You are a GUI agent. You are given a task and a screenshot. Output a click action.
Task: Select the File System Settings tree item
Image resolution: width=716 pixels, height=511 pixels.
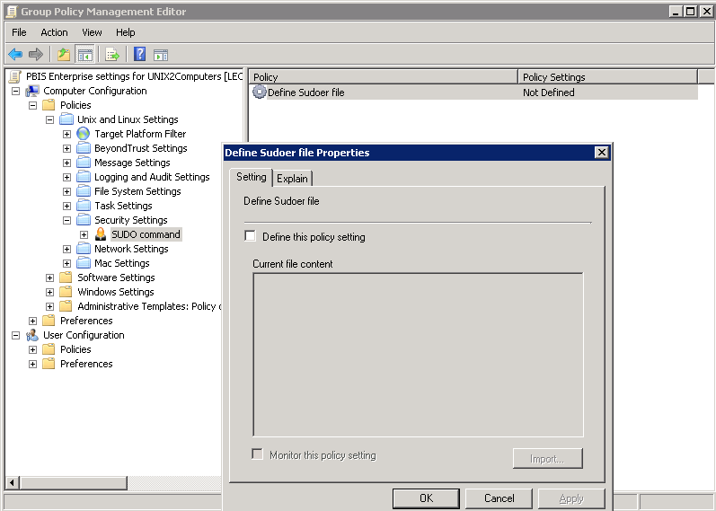137,191
